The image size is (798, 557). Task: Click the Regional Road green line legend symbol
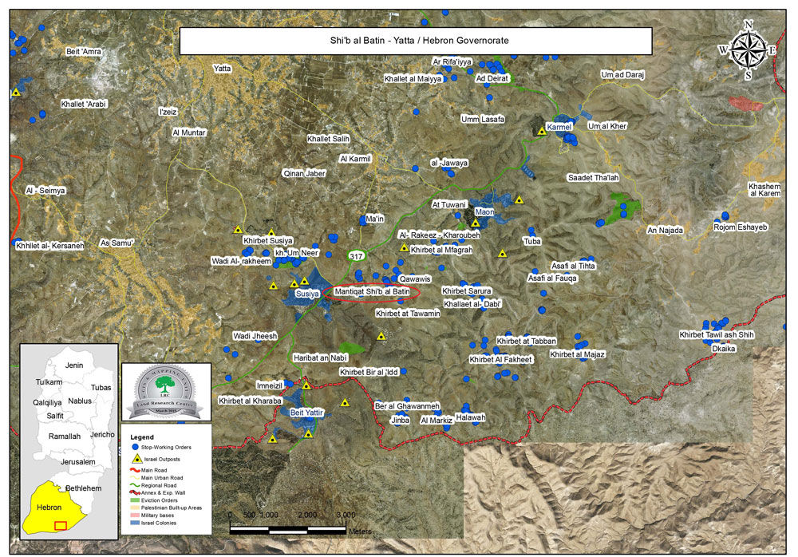coord(136,484)
